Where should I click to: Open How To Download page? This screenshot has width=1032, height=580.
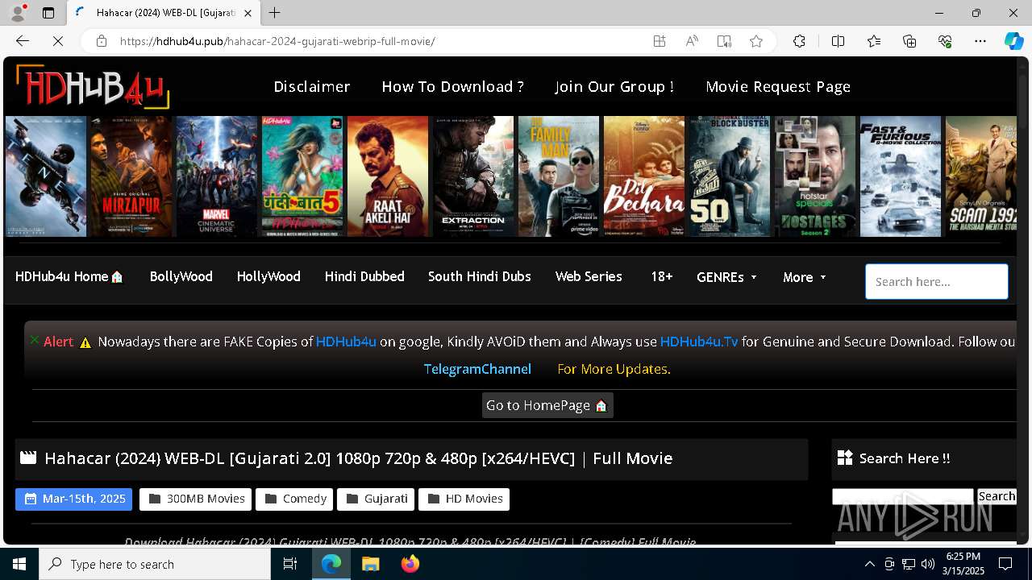coord(452,86)
